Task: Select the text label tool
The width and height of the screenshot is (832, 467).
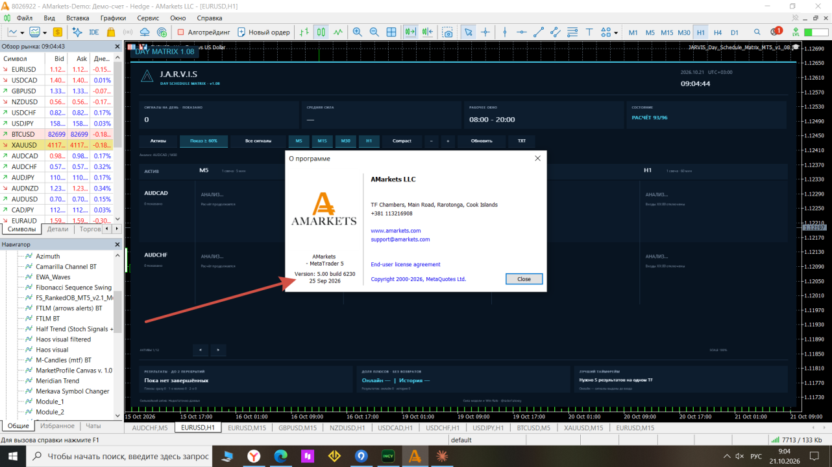Action: point(589,32)
